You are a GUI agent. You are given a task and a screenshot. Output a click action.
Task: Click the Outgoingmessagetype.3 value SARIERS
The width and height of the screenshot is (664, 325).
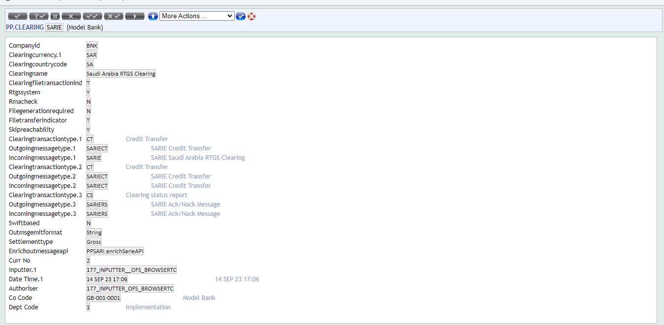coord(97,205)
